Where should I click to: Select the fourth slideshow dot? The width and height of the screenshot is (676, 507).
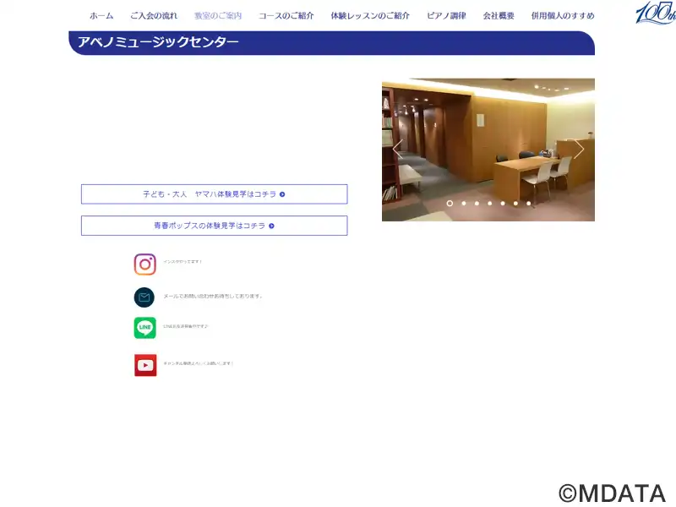(x=490, y=203)
